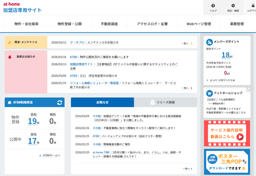Click the 19 own-company registered properties count
The width and height of the screenshot is (256, 176).
pos(32,121)
